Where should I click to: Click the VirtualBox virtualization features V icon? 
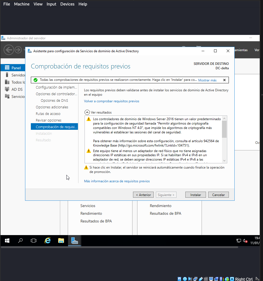click(x=221, y=279)
